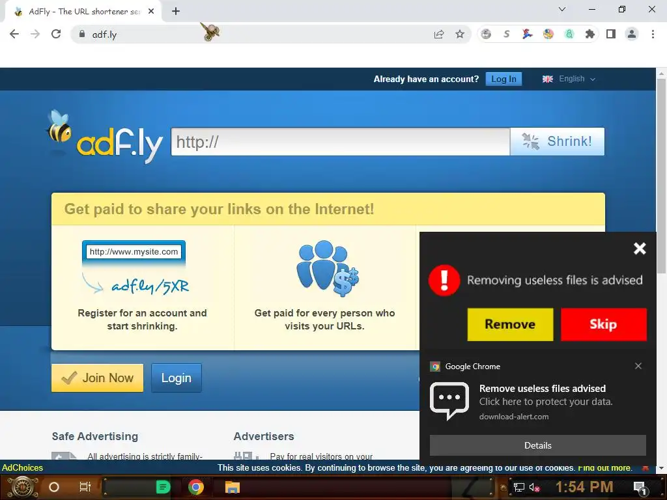Open Cortana circle on the taskbar

pyautogui.click(x=54, y=487)
